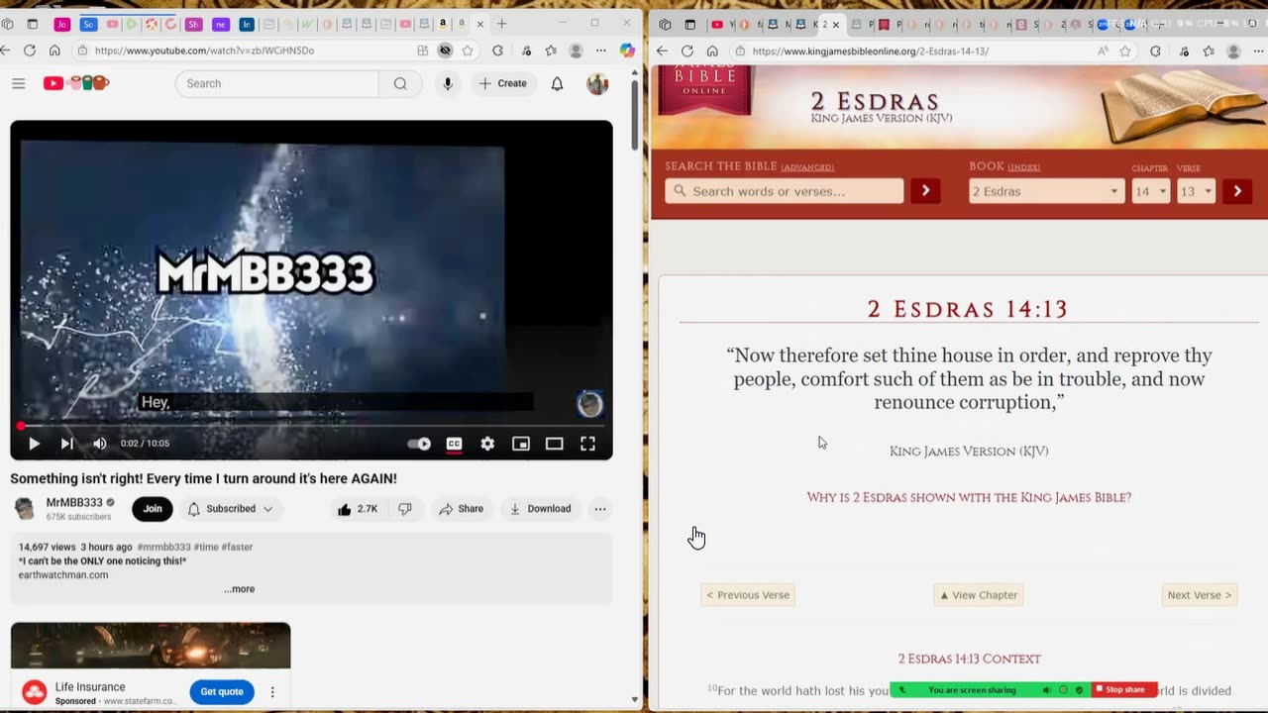Screen dimensions: 1268x713
Task: Go back in the Bible browser window
Action: pyautogui.click(x=662, y=51)
